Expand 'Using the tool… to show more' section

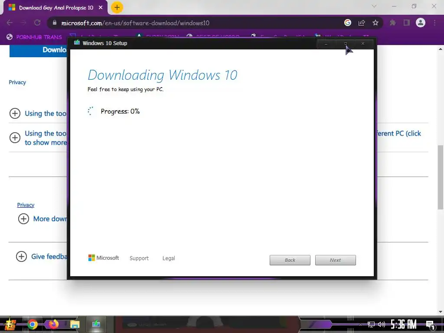click(15, 137)
